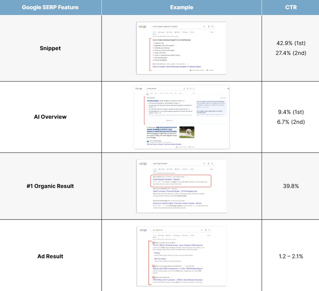The width and height of the screenshot is (319, 291).
Task: Click the 'CTR' column header
Action: [x=291, y=7]
